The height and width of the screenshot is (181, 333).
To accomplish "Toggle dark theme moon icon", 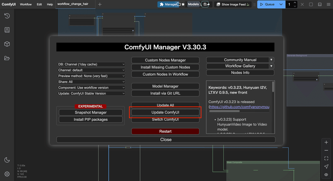I will tap(7, 160).
